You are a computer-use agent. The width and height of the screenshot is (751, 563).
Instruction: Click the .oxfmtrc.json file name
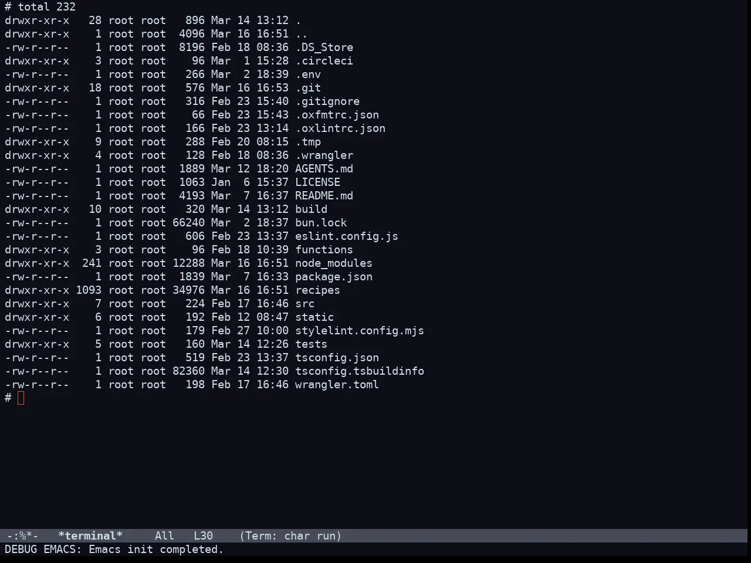tap(337, 115)
